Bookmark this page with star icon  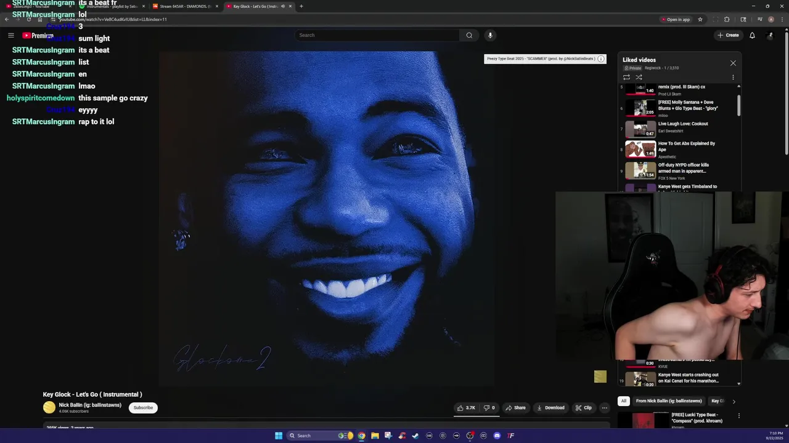coord(700,19)
